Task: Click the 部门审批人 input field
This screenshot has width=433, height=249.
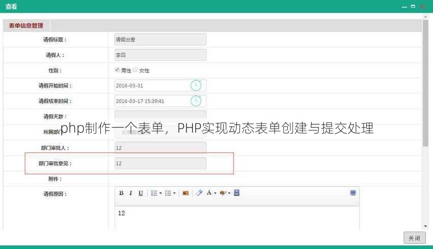Action: click(160, 148)
